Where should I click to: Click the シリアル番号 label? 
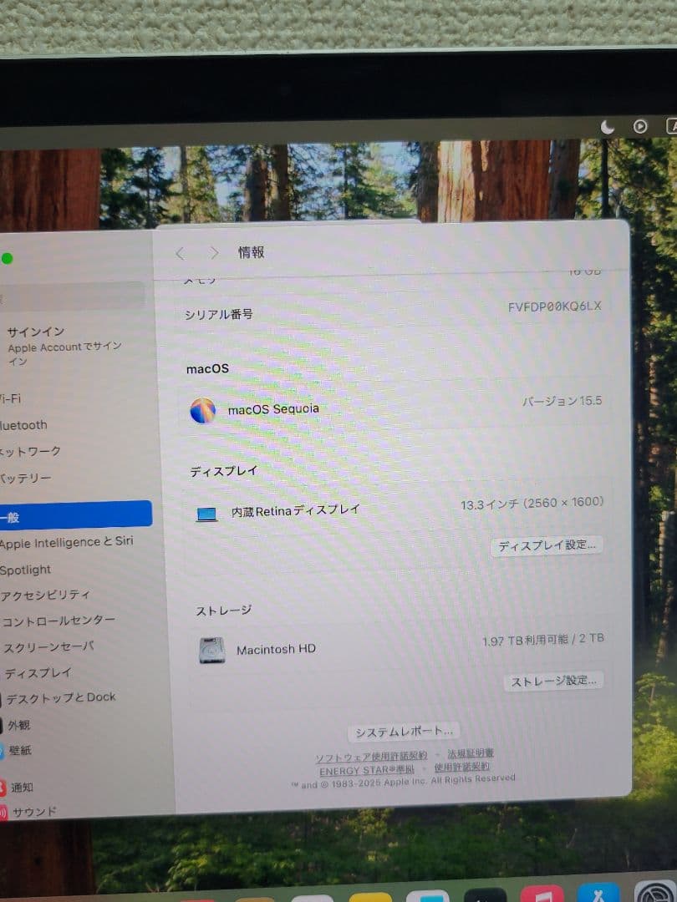point(219,314)
